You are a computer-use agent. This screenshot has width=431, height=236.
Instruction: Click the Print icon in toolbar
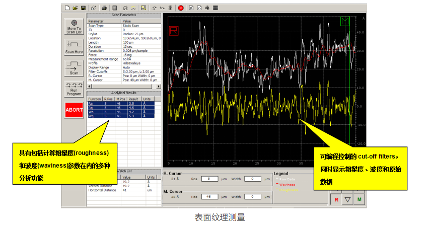point(104,8)
